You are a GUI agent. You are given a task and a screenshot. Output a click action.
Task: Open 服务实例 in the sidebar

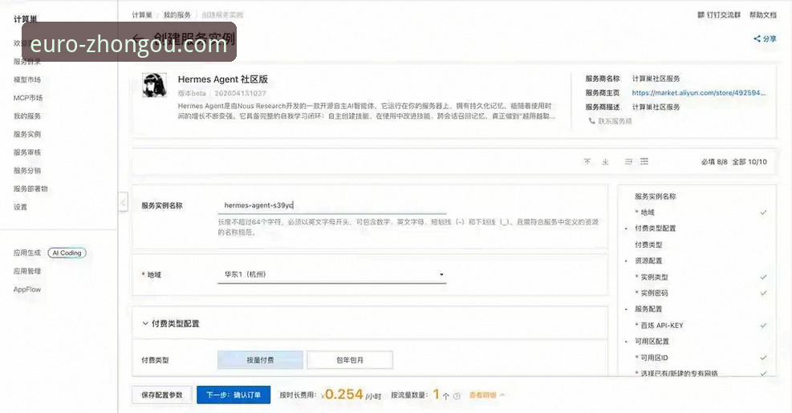tap(27, 134)
